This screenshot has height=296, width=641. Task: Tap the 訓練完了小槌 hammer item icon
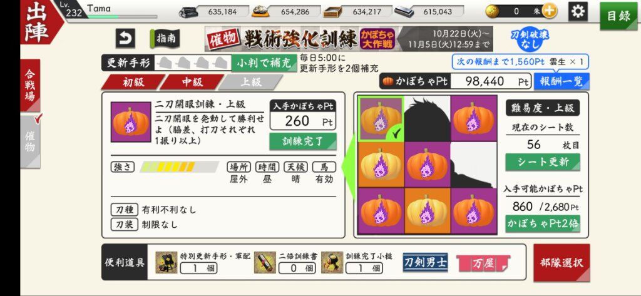(x=332, y=262)
